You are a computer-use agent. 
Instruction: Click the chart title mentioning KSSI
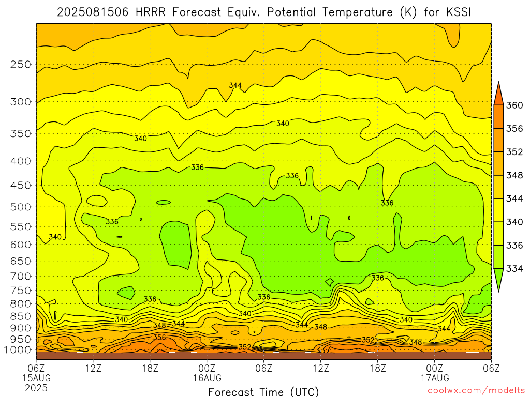[x=263, y=12]
